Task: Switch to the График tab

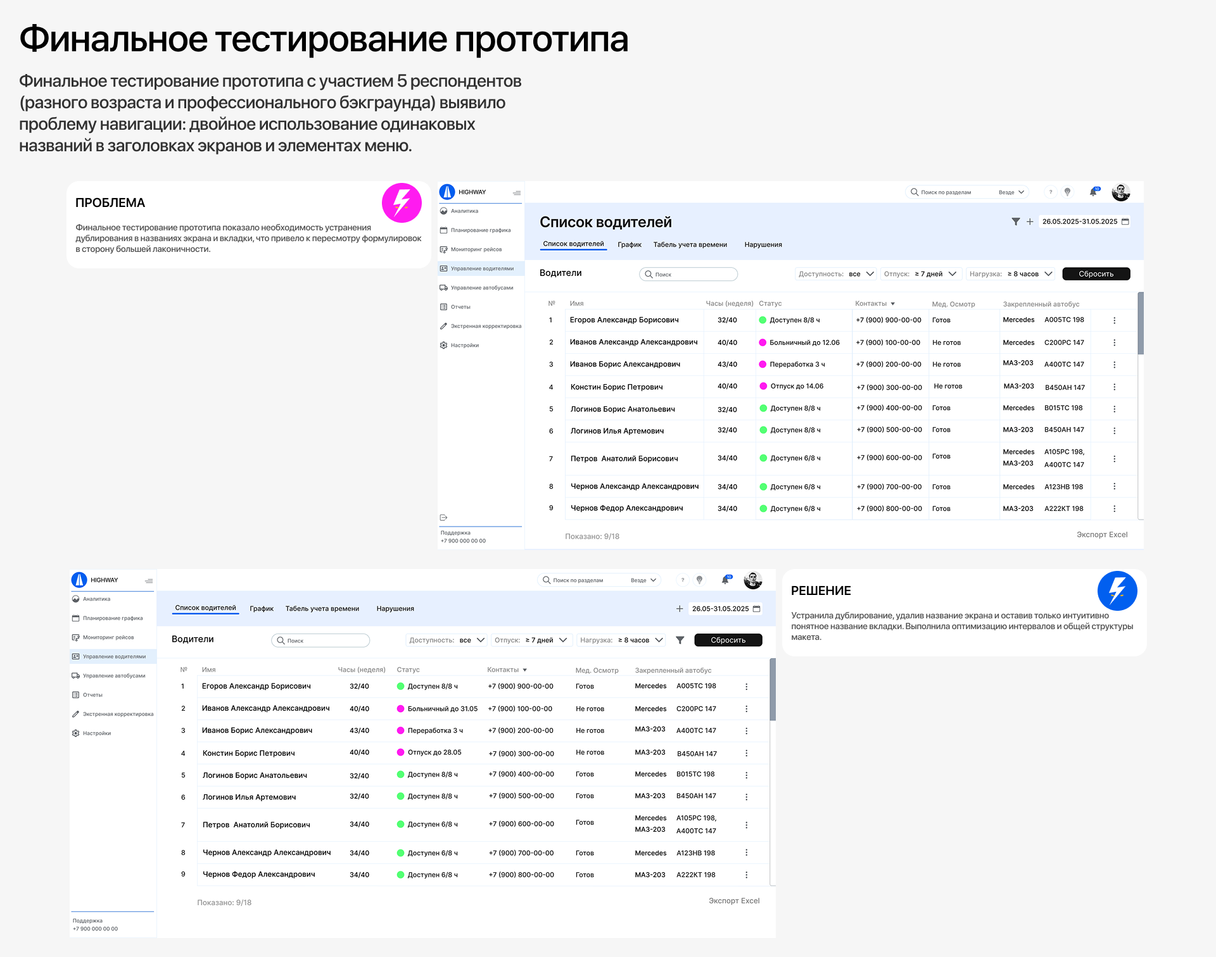Action: coord(630,244)
